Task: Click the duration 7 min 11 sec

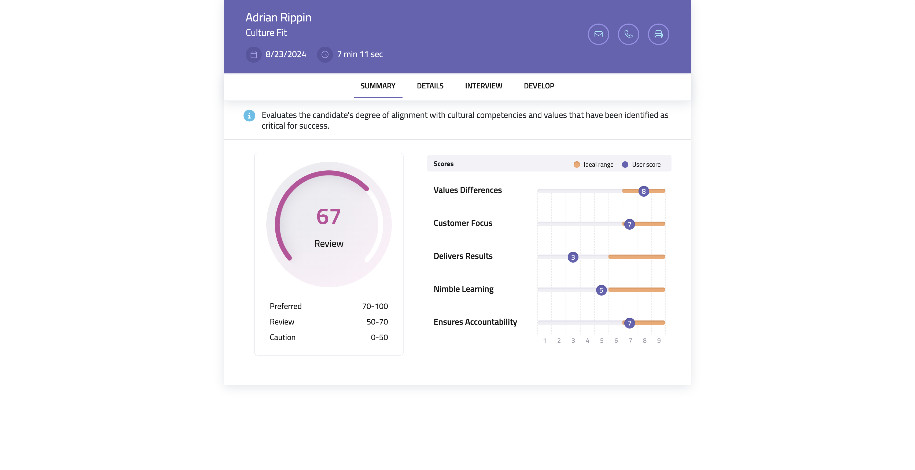Action: [x=360, y=54]
